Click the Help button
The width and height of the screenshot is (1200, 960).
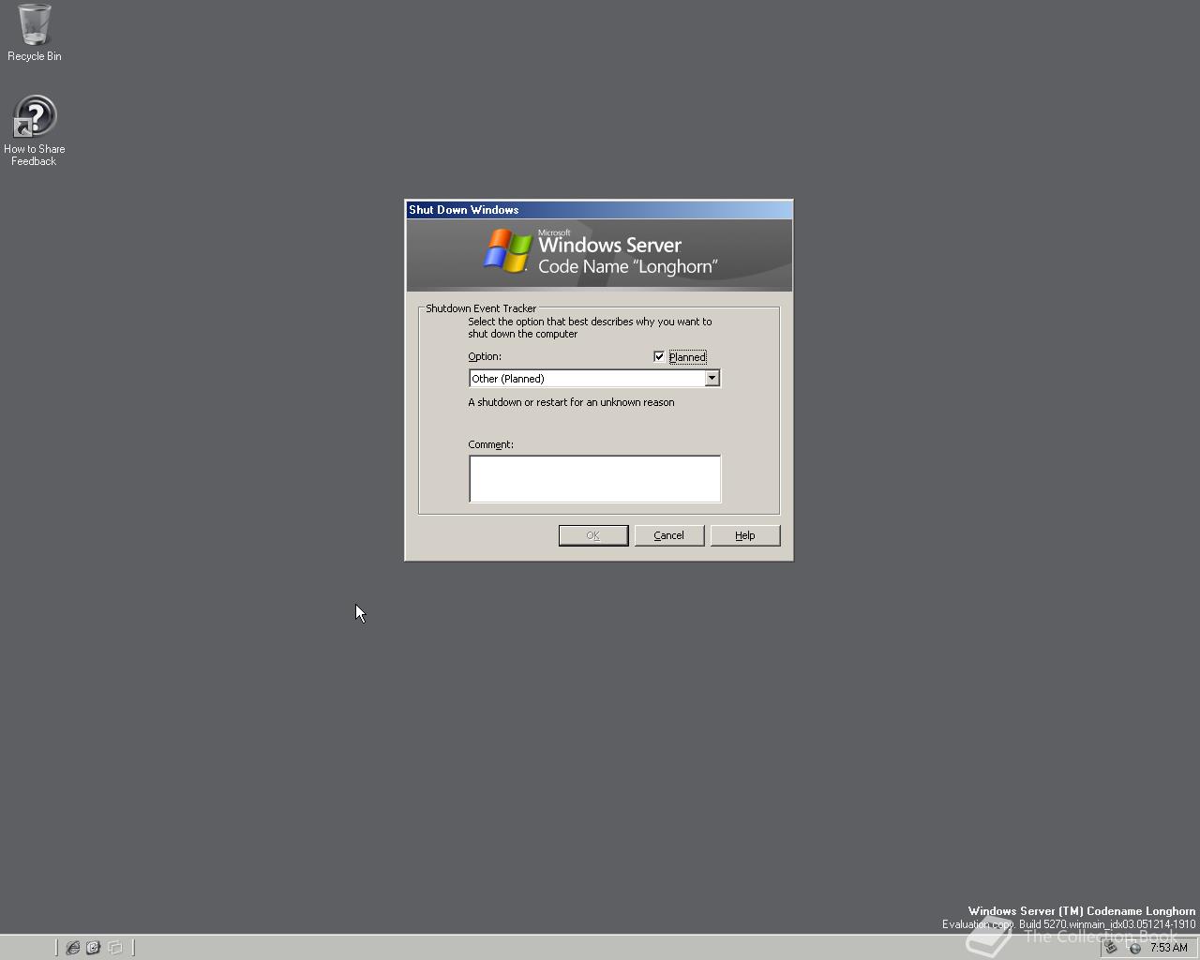(744, 535)
